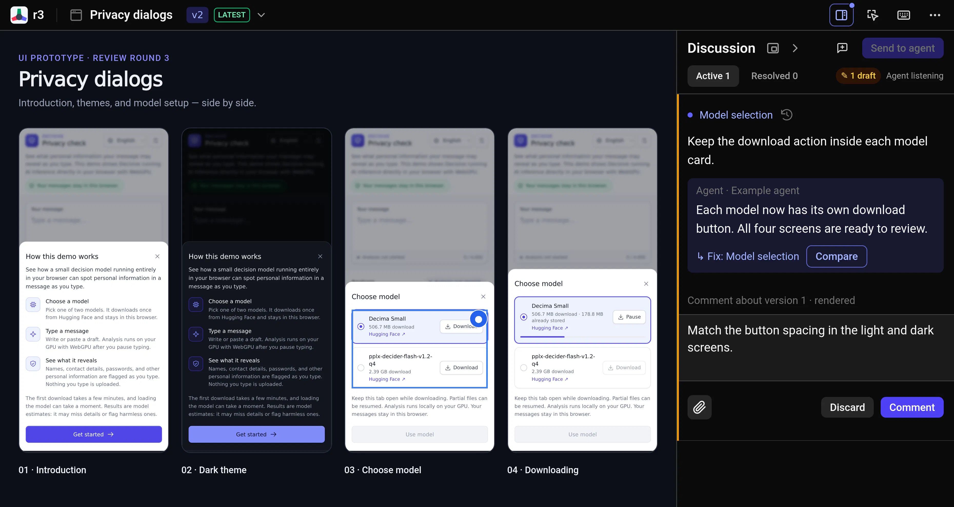Click the 02 · Dark theme screen label
Image resolution: width=954 pixels, height=507 pixels.
click(x=214, y=470)
